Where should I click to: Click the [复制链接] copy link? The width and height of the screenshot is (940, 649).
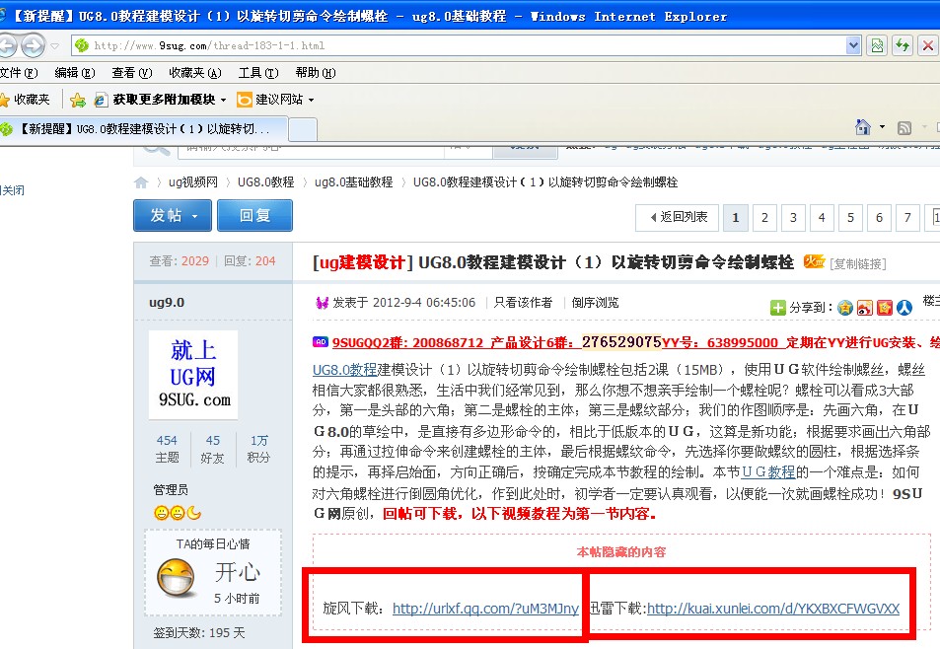pyautogui.click(x=858, y=263)
